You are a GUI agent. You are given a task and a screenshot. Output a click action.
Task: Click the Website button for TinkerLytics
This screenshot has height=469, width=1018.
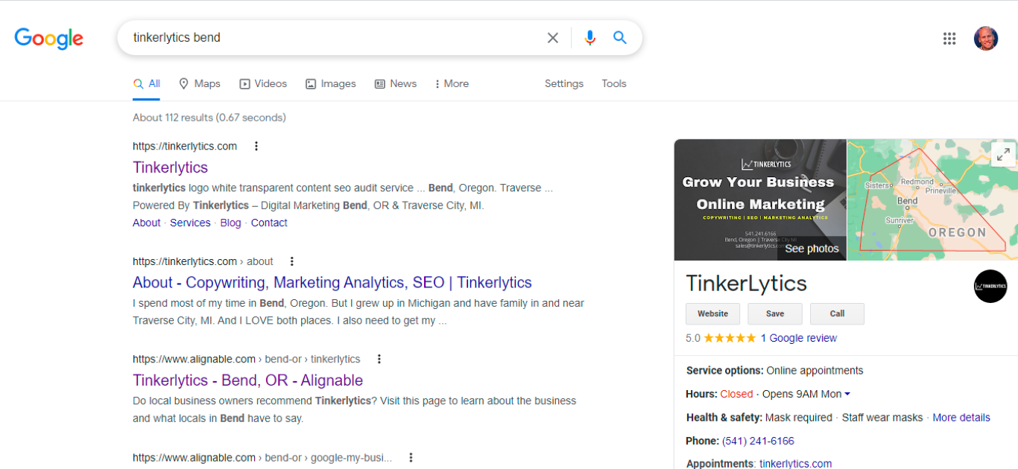[712, 313]
